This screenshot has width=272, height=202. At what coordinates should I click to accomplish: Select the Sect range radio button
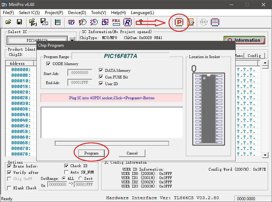[x=80, y=178]
